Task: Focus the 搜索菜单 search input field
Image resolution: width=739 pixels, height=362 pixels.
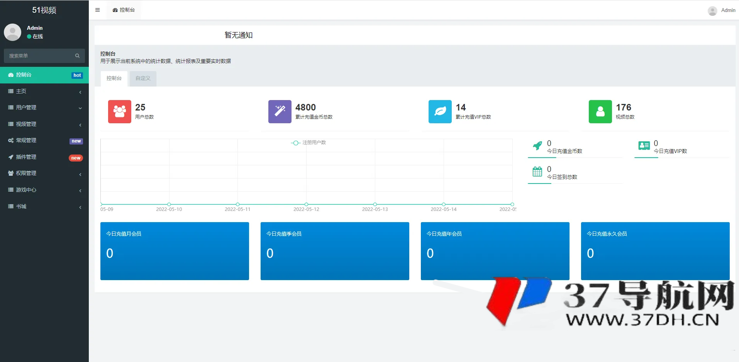Action: [x=39, y=56]
